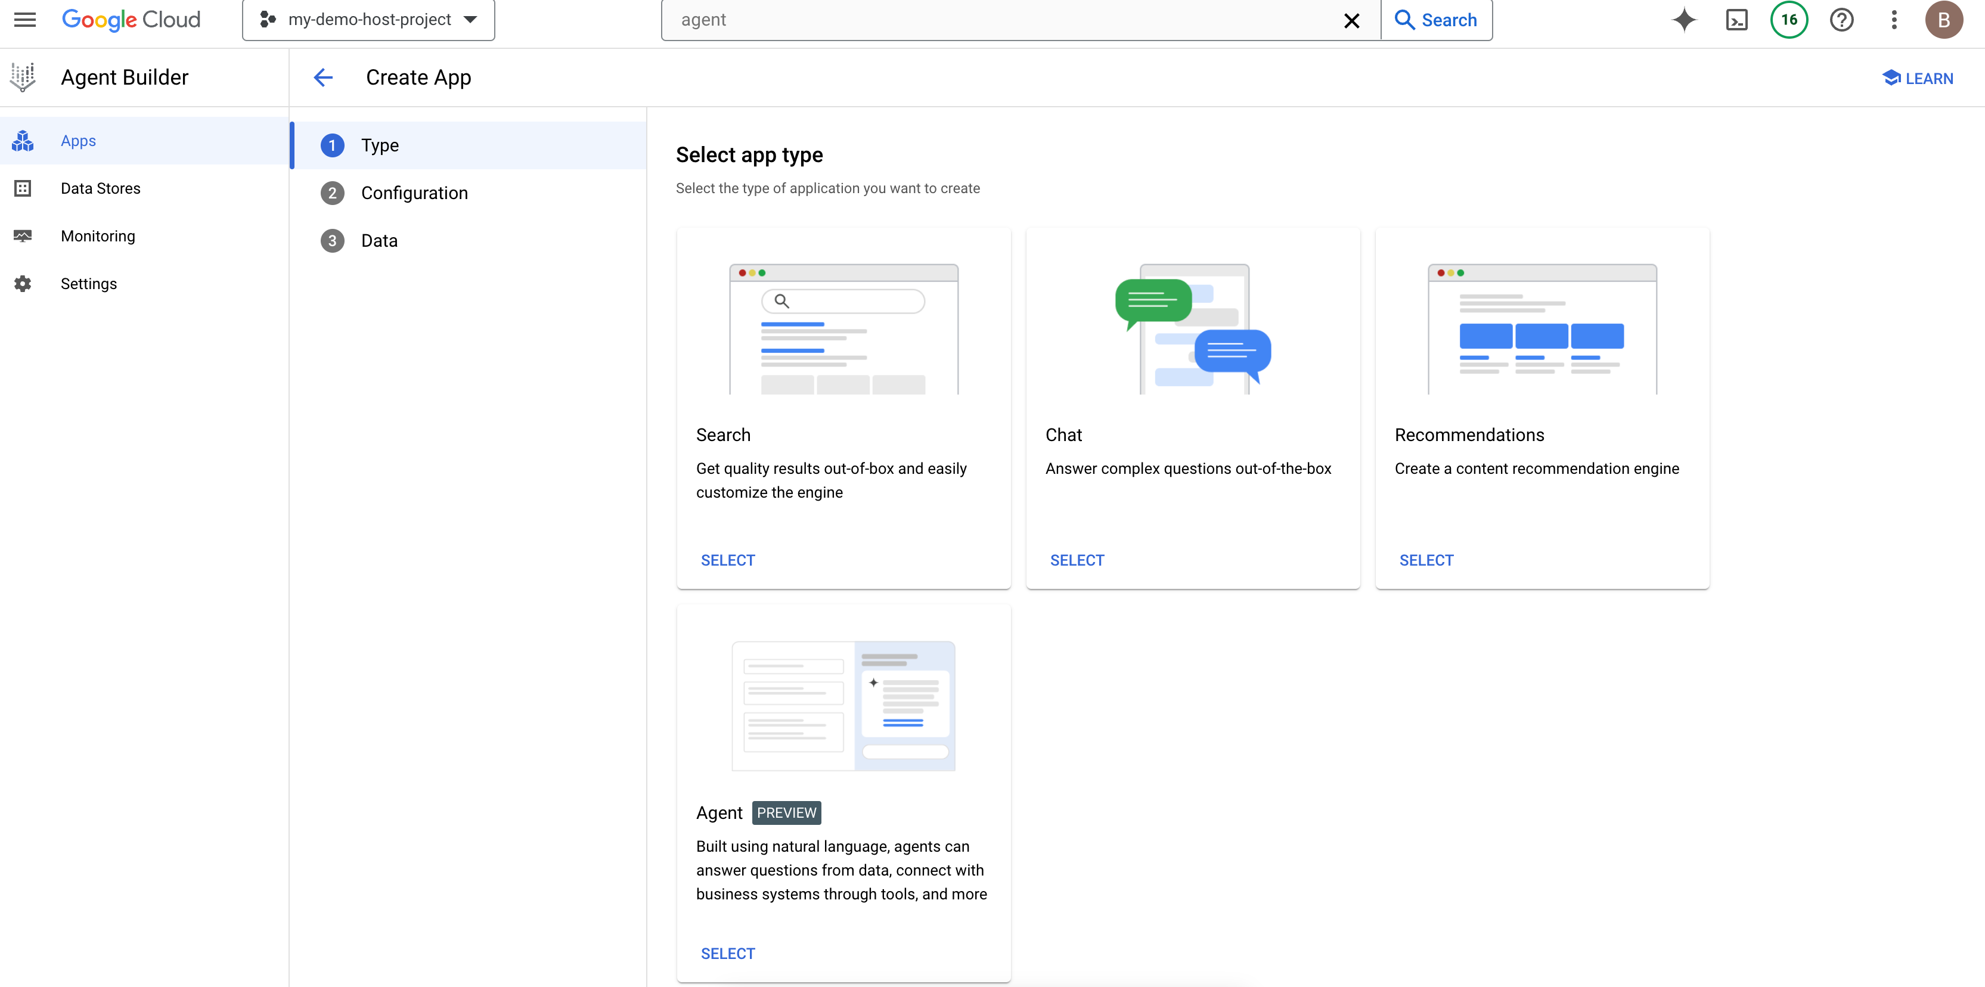The image size is (1985, 987).
Task: Go to Data Stores in sidebar
Action: (100, 189)
